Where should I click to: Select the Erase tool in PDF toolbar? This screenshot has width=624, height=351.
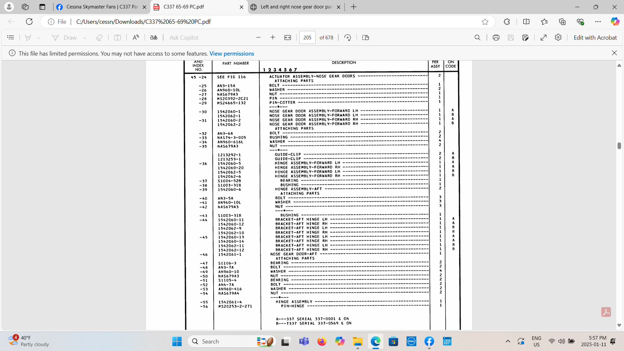pos(99,38)
